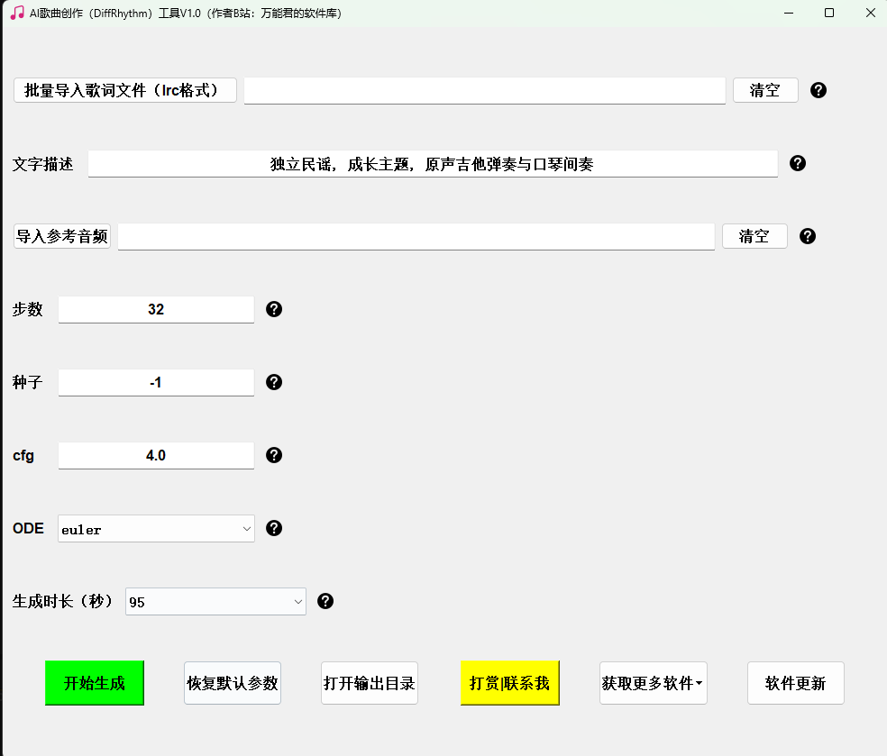Click help icon for reference audio row

click(808, 236)
